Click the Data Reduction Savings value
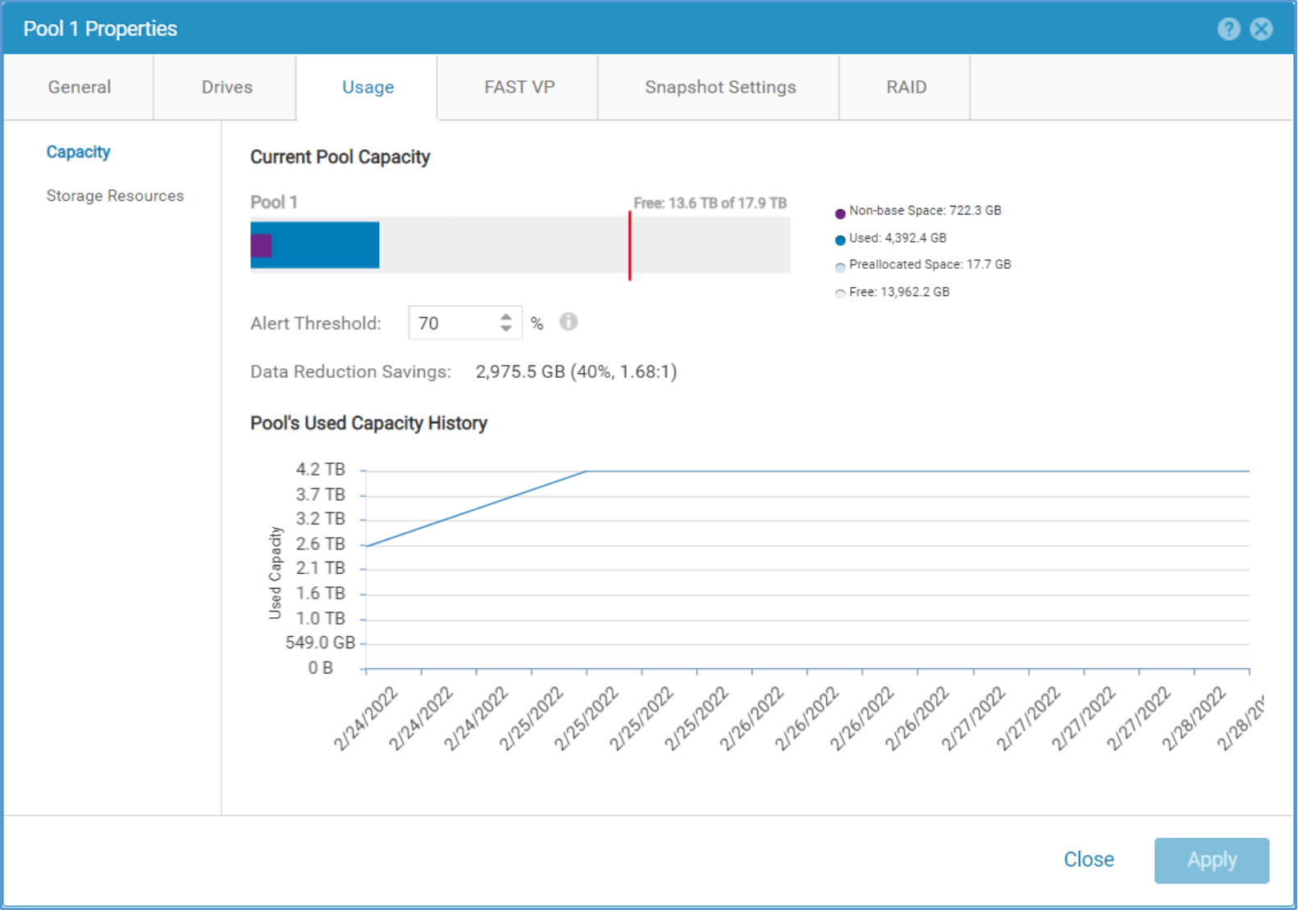Screen dimensions: 1298x910 point(576,371)
